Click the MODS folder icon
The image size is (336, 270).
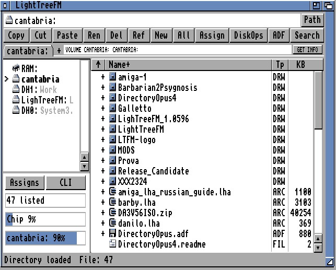point(112,150)
